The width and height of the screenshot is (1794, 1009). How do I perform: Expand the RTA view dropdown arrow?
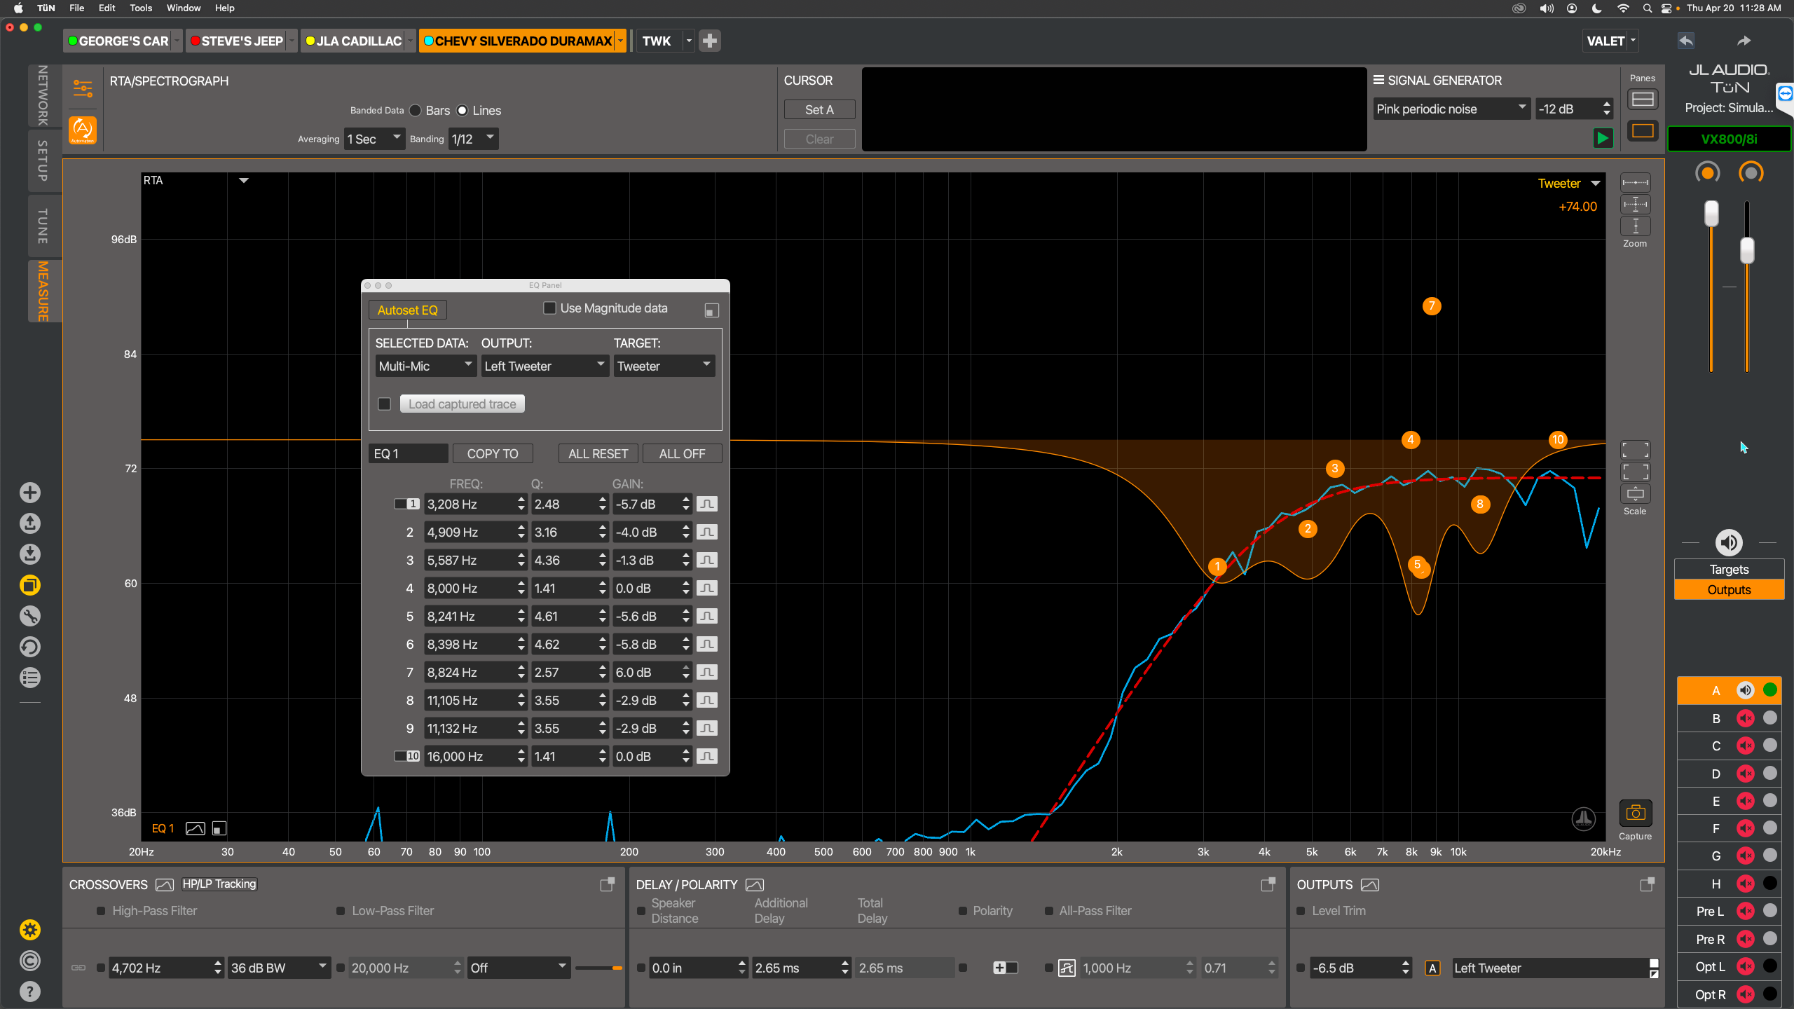243,181
